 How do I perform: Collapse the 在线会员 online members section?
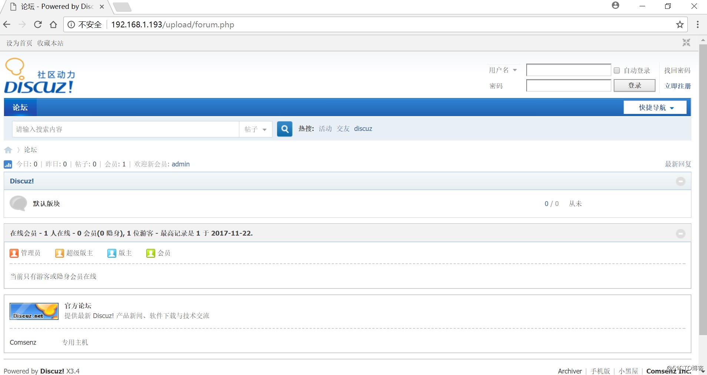click(681, 234)
